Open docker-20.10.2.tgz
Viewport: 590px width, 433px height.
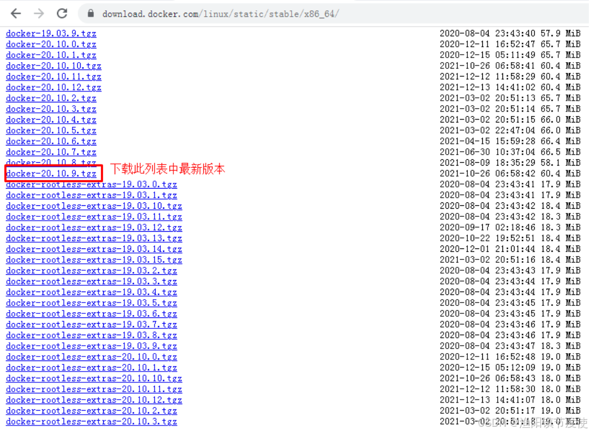51,98
